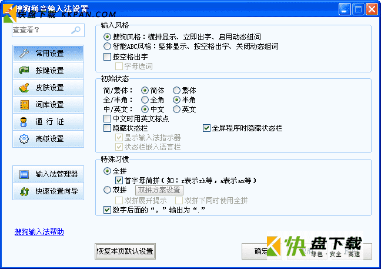Click the paintbrush icon for 皮肤设置
The height and width of the screenshot is (269, 381).
pyautogui.click(x=24, y=88)
